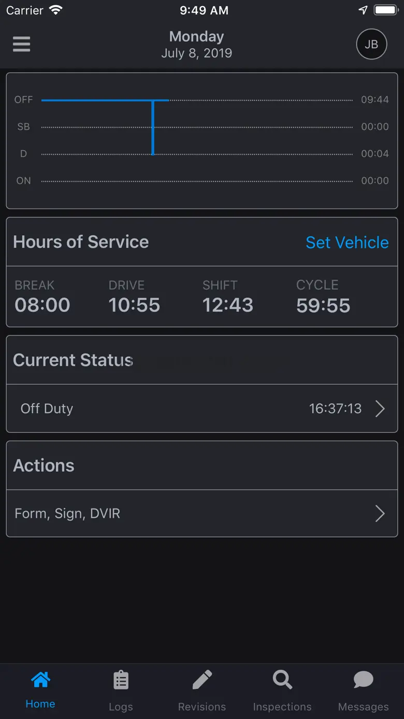This screenshot has width=404, height=719.
Task: Switch to the Messages tab label
Action: (x=363, y=707)
